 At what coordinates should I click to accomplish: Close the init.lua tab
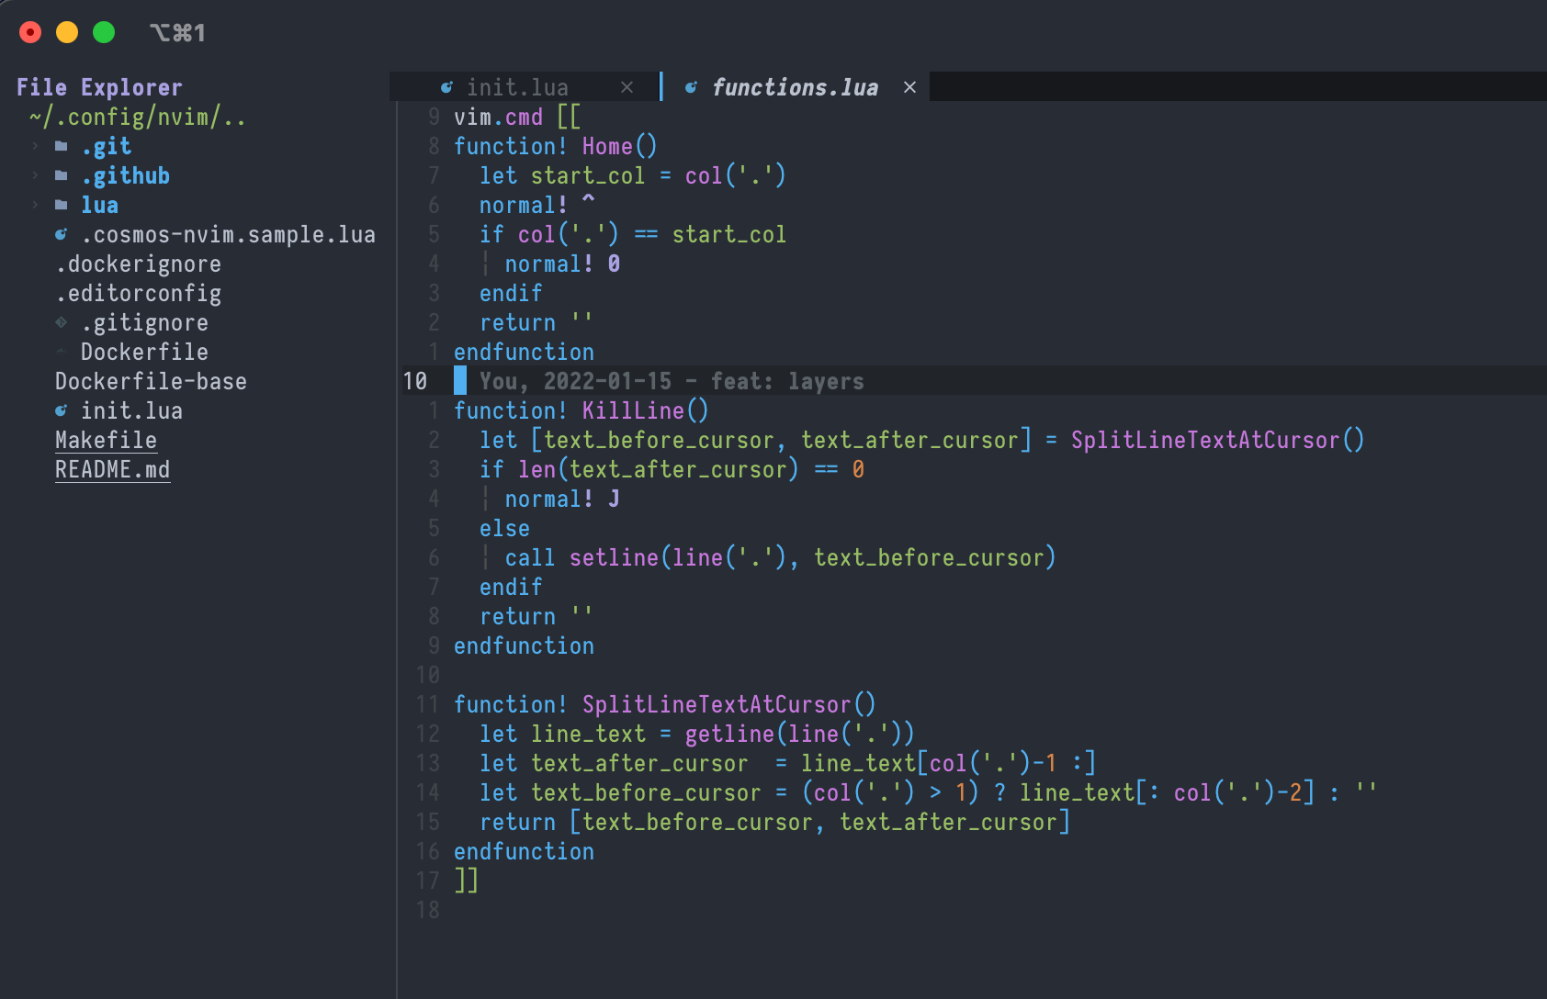627,86
